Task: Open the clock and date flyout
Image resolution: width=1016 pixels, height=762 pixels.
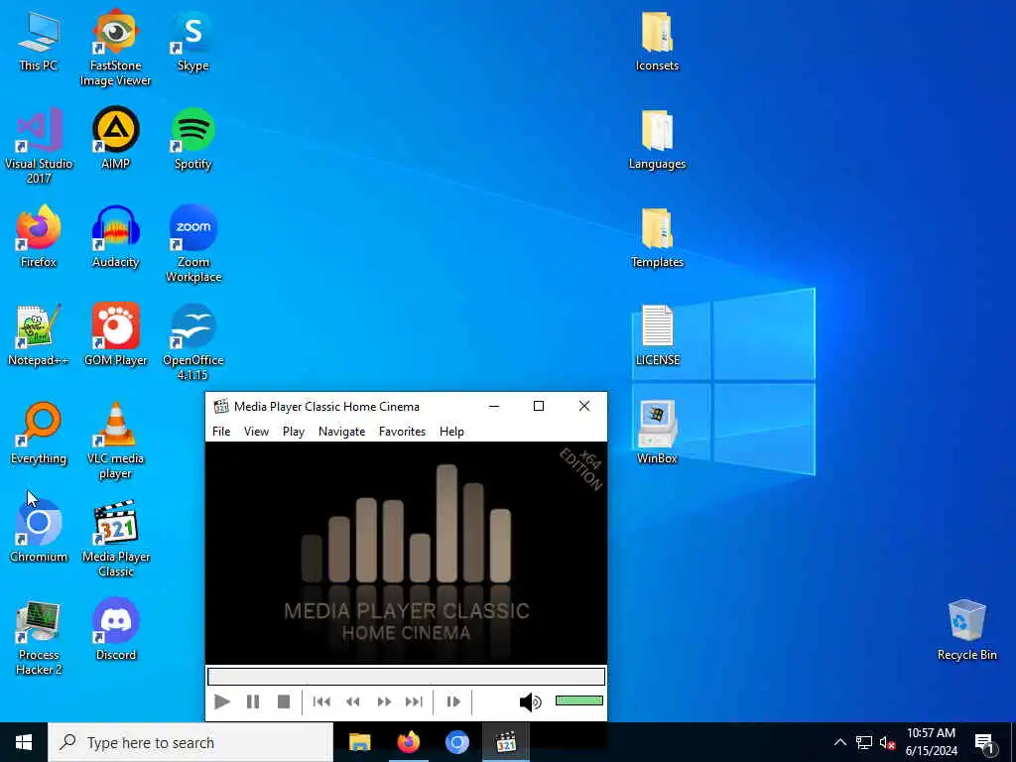Action: point(931,742)
